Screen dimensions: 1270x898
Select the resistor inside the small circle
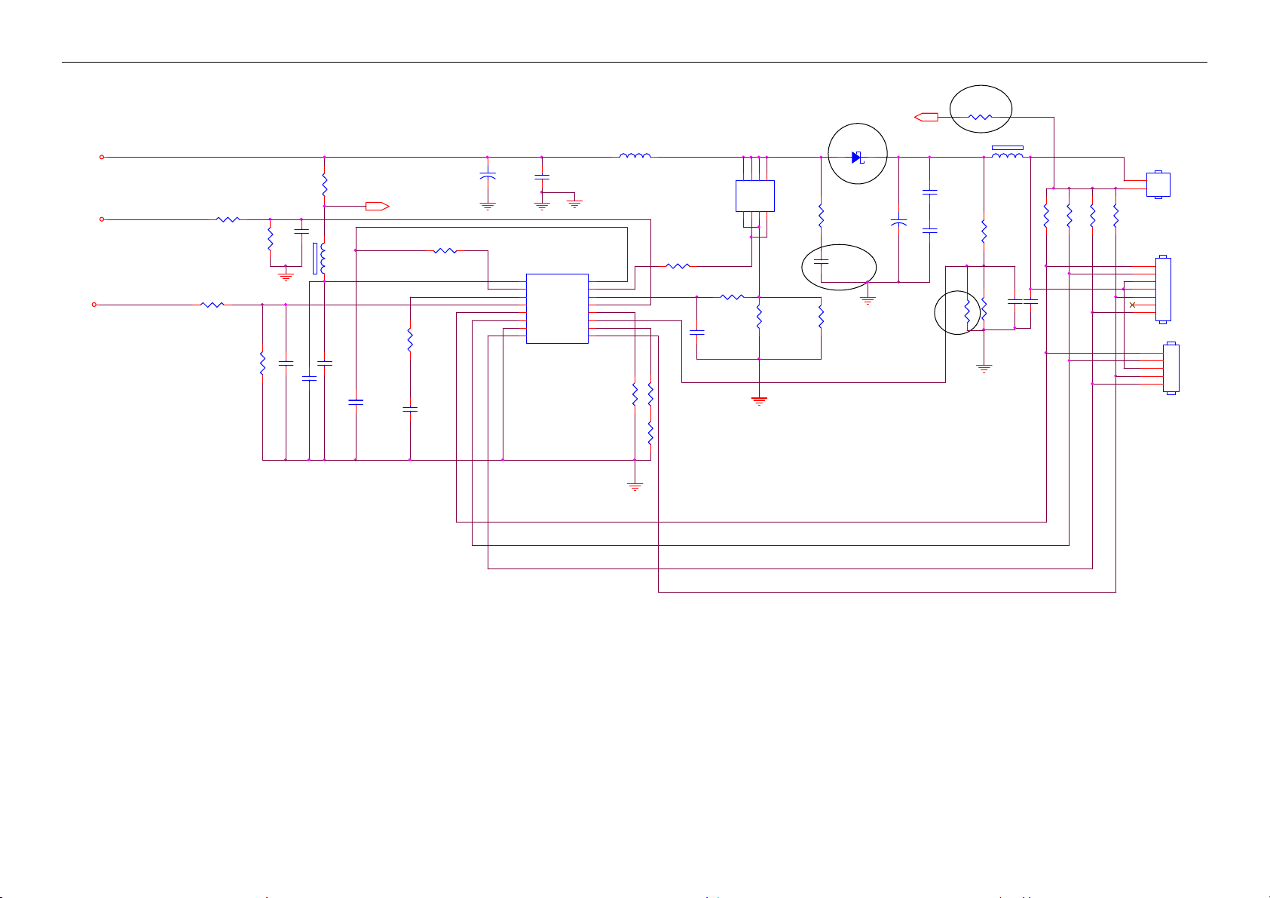(966, 310)
